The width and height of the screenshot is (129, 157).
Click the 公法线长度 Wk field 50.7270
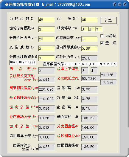91,78
